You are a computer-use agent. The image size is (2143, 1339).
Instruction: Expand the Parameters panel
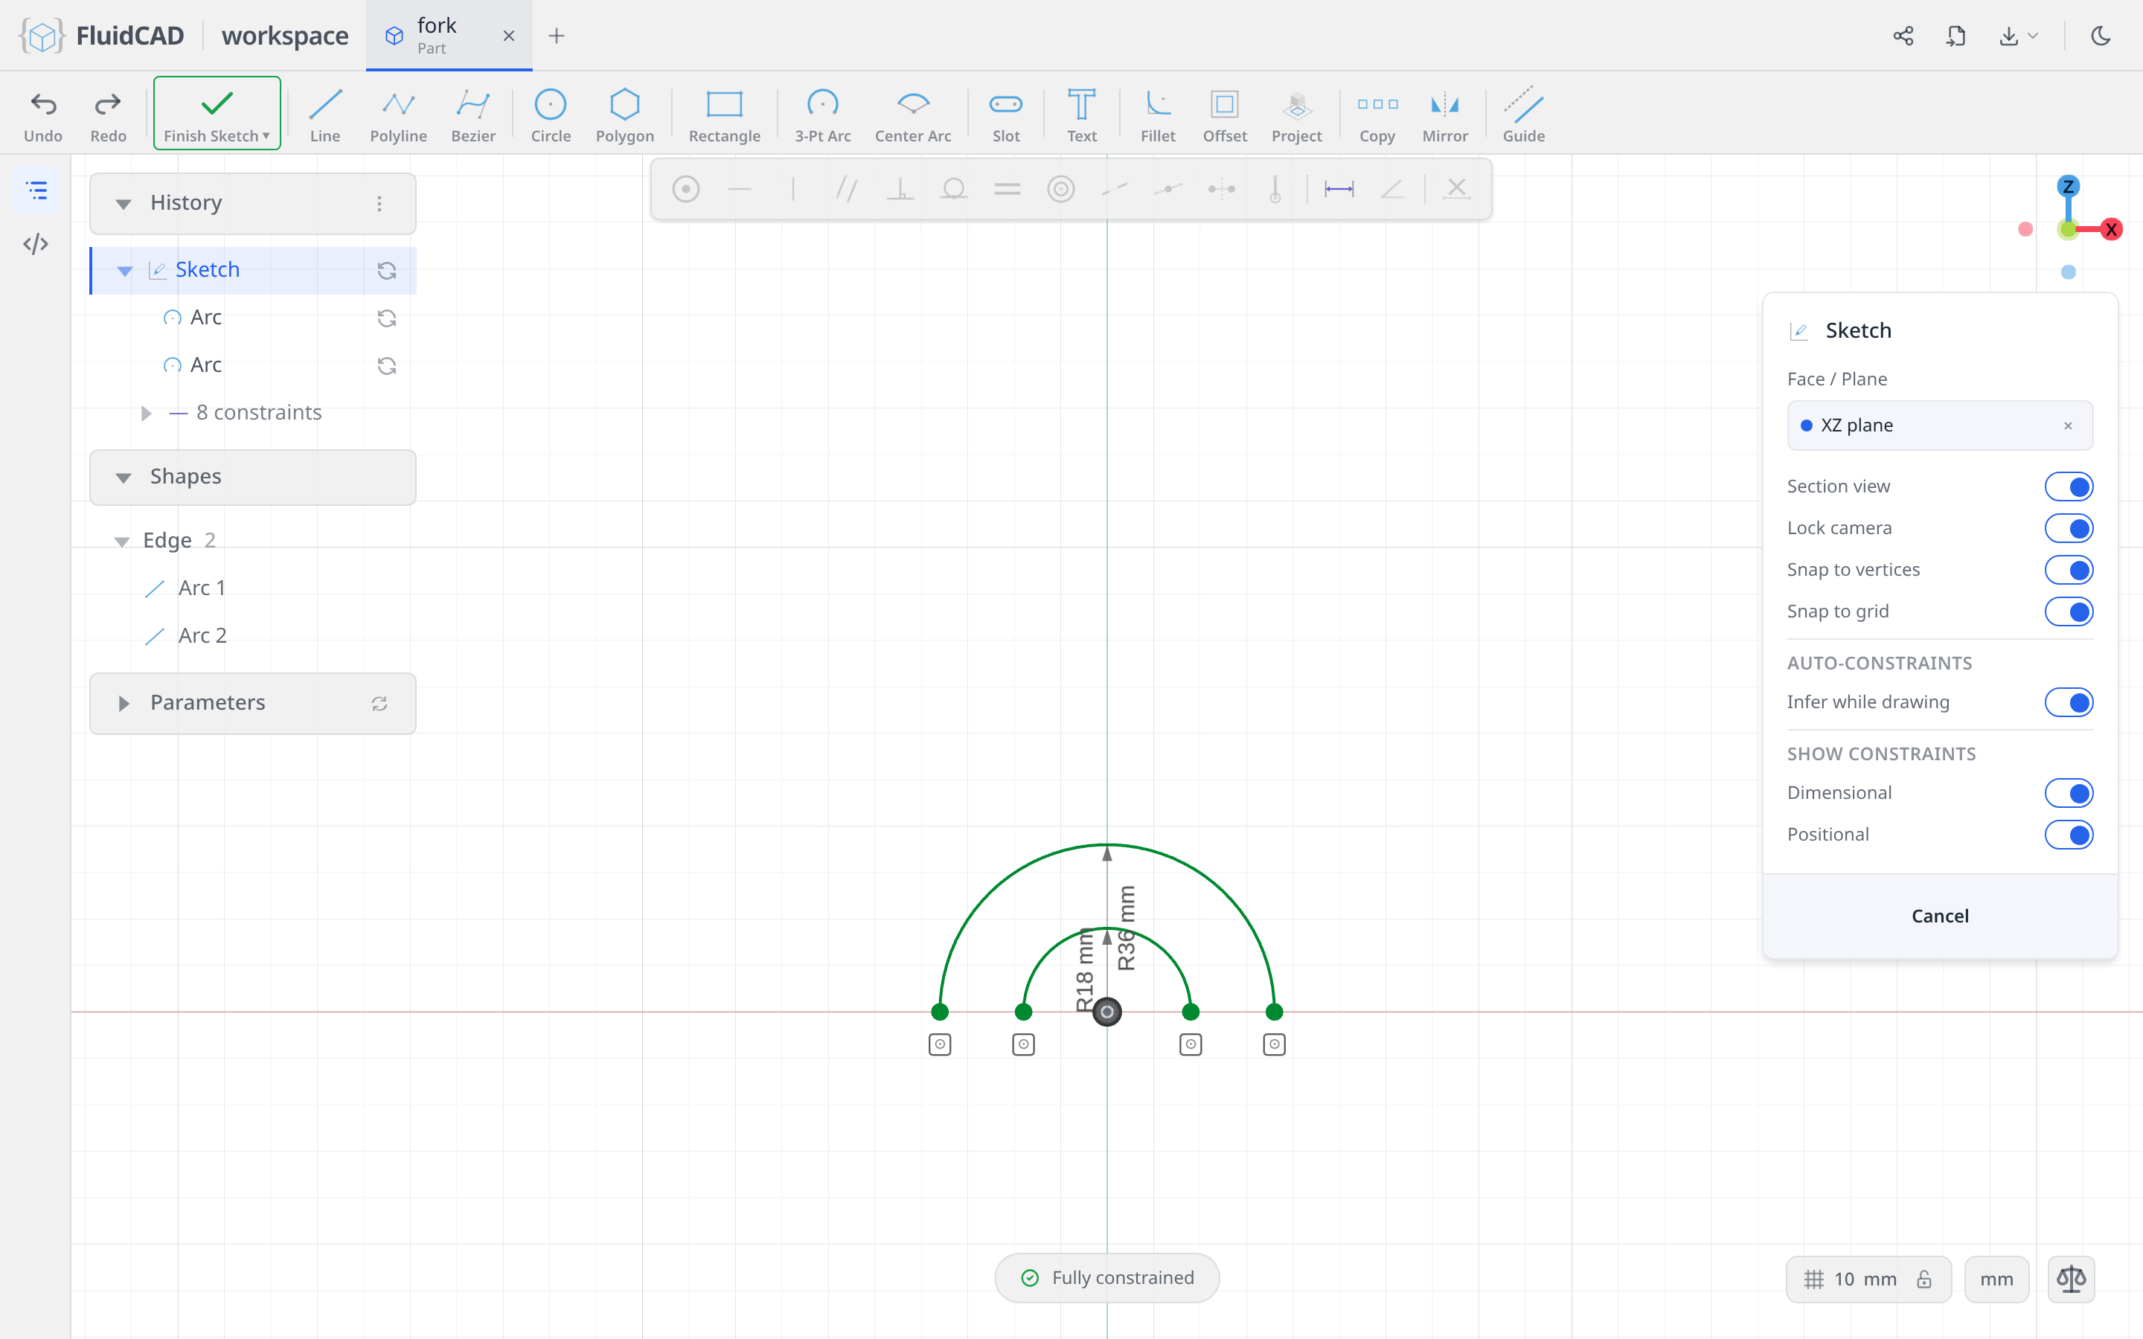point(124,703)
